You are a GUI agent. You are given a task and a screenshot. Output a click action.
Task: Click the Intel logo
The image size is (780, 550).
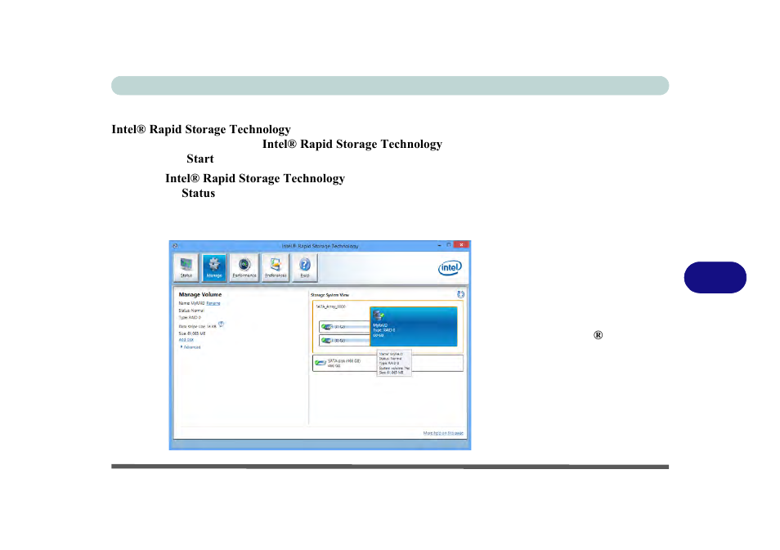(450, 267)
